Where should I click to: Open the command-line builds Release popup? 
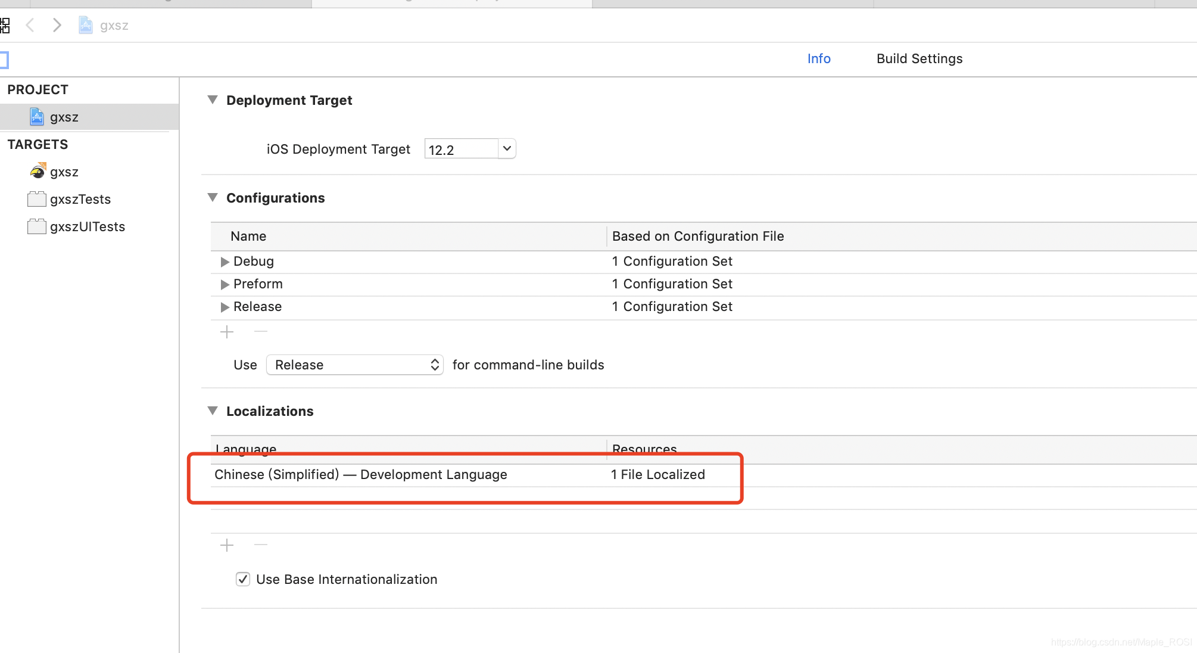click(x=354, y=365)
